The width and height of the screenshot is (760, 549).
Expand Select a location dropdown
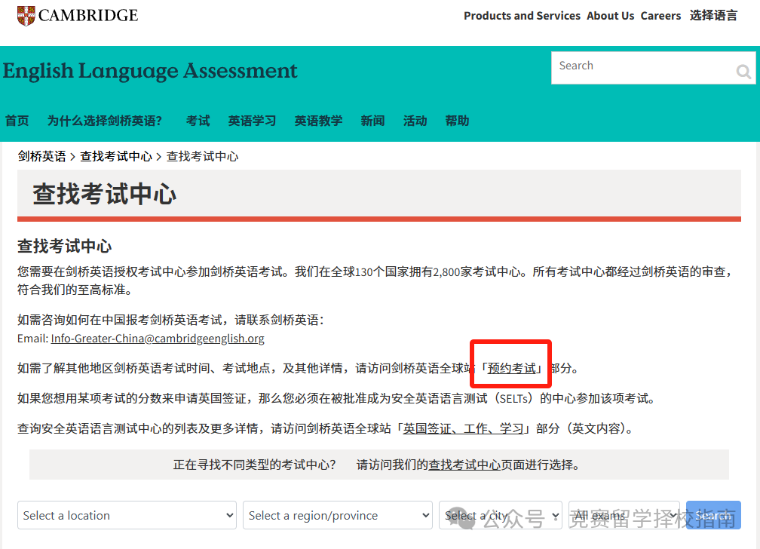127,515
